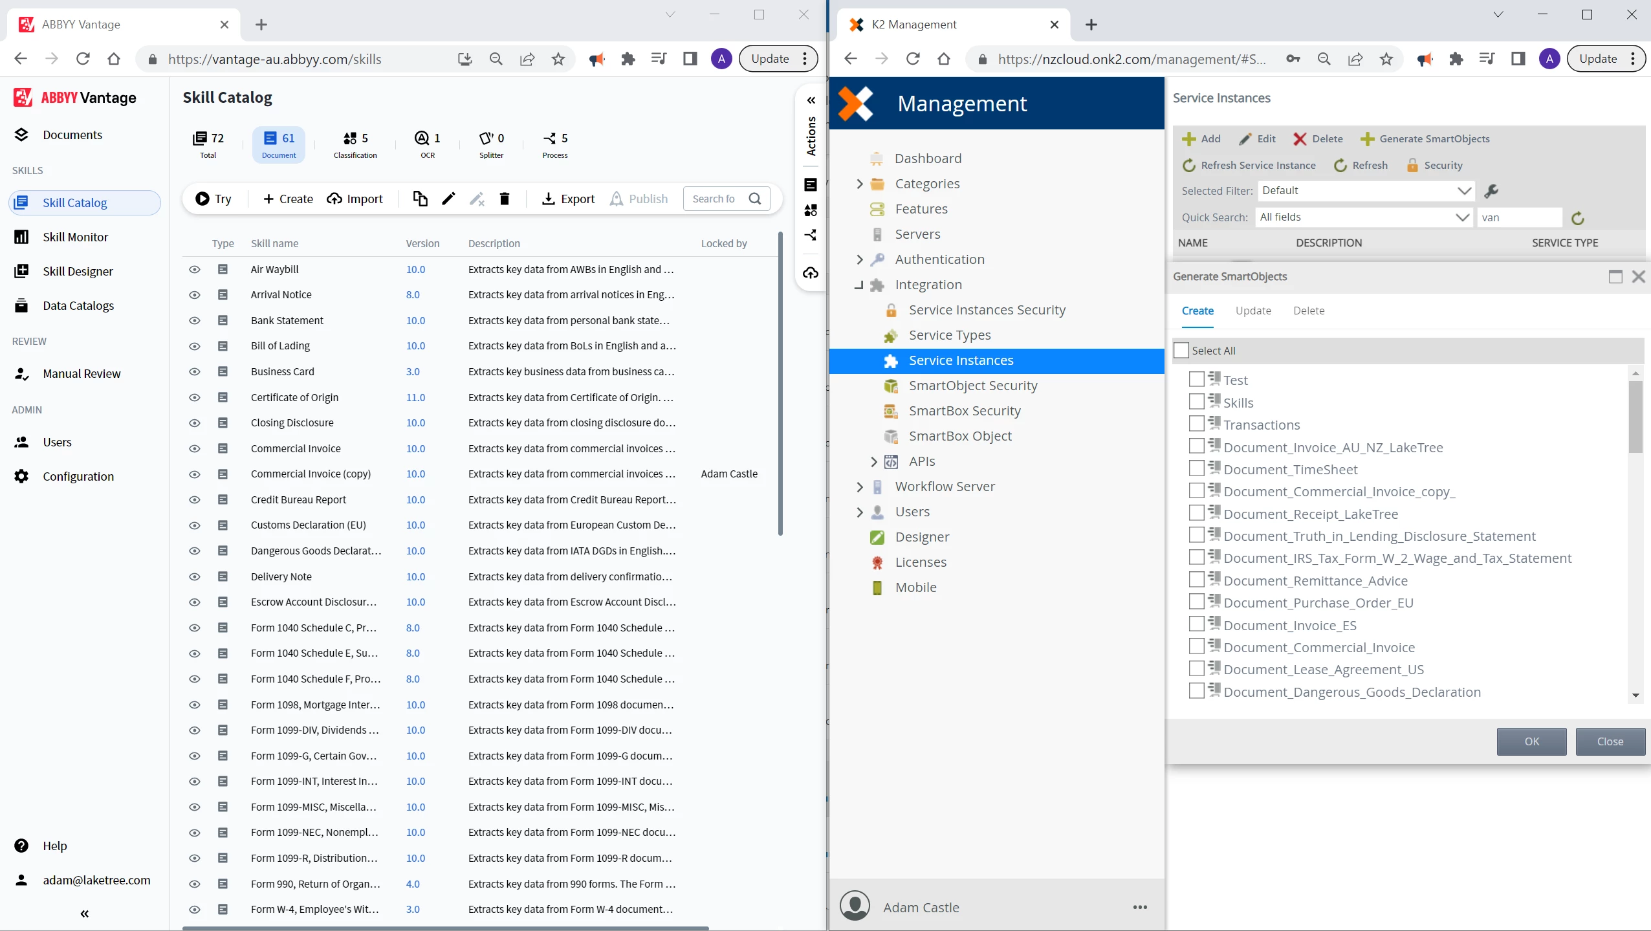
Task: Collapse the Actions panel with double chevron
Action: click(811, 100)
